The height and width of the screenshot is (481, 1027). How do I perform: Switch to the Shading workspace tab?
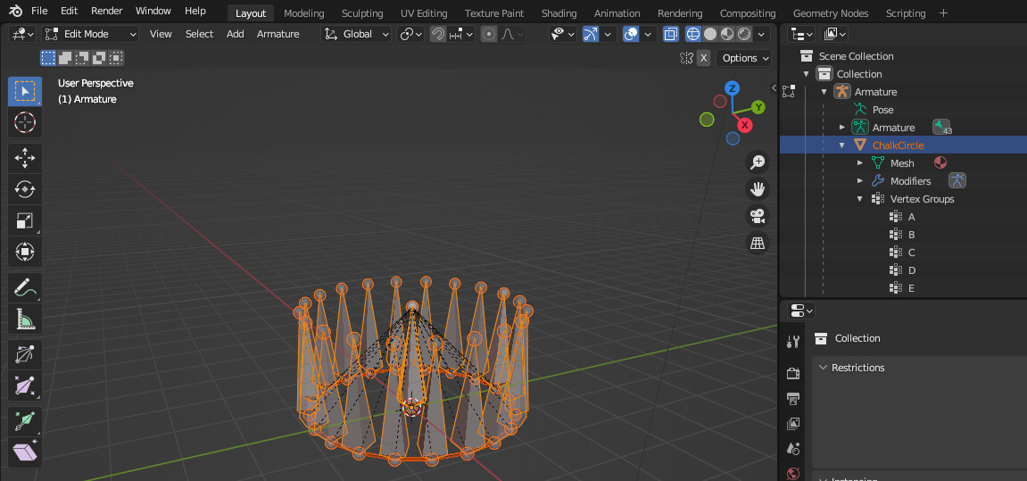tap(559, 13)
